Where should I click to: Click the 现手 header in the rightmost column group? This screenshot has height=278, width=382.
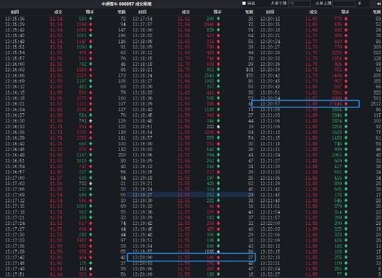pyautogui.click(x=345, y=12)
